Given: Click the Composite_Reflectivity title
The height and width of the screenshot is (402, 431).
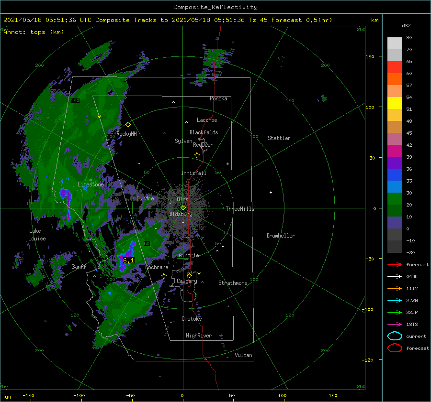Looking at the screenshot, I should [x=215, y=7].
